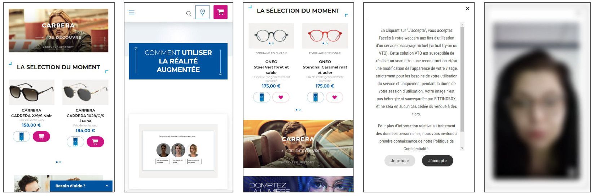
Task: Open Carrera Je découvre banner with car
Action: point(298,144)
